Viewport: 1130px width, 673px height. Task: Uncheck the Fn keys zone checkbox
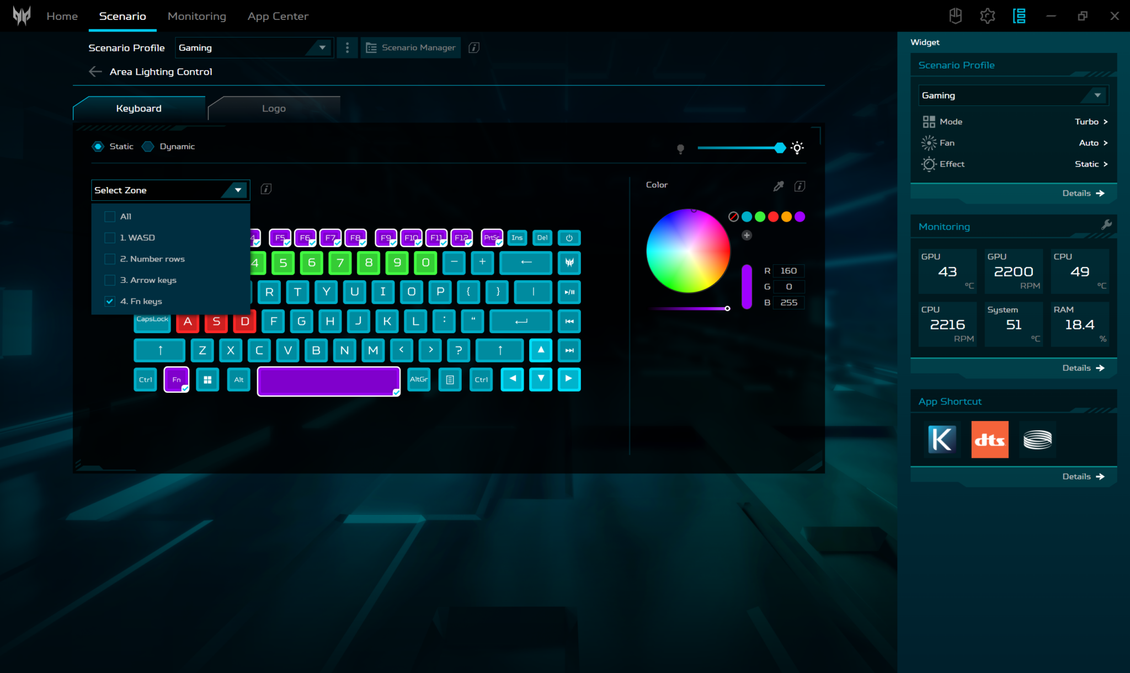(110, 301)
